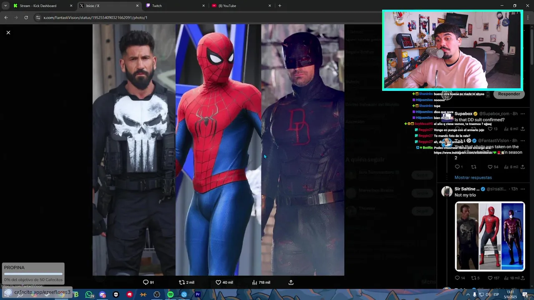This screenshot has height=300, width=534.
Task: Open Adobe Premiere Pro from the taskbar
Action: coord(198,295)
